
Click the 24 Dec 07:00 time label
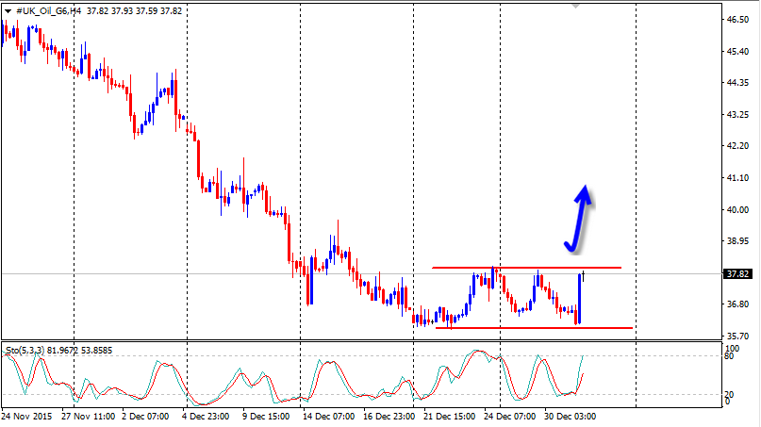point(509,417)
